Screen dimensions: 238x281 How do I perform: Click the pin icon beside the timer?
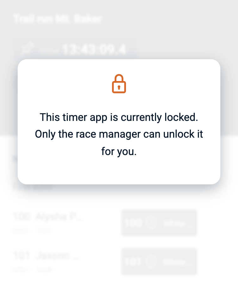27,49
